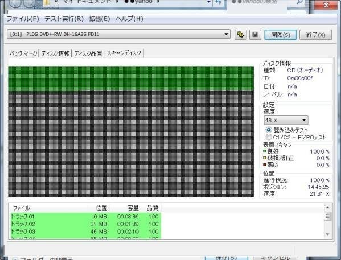Click the red 悪い legend swatch
The height and width of the screenshot is (260, 341).
coord(265,164)
